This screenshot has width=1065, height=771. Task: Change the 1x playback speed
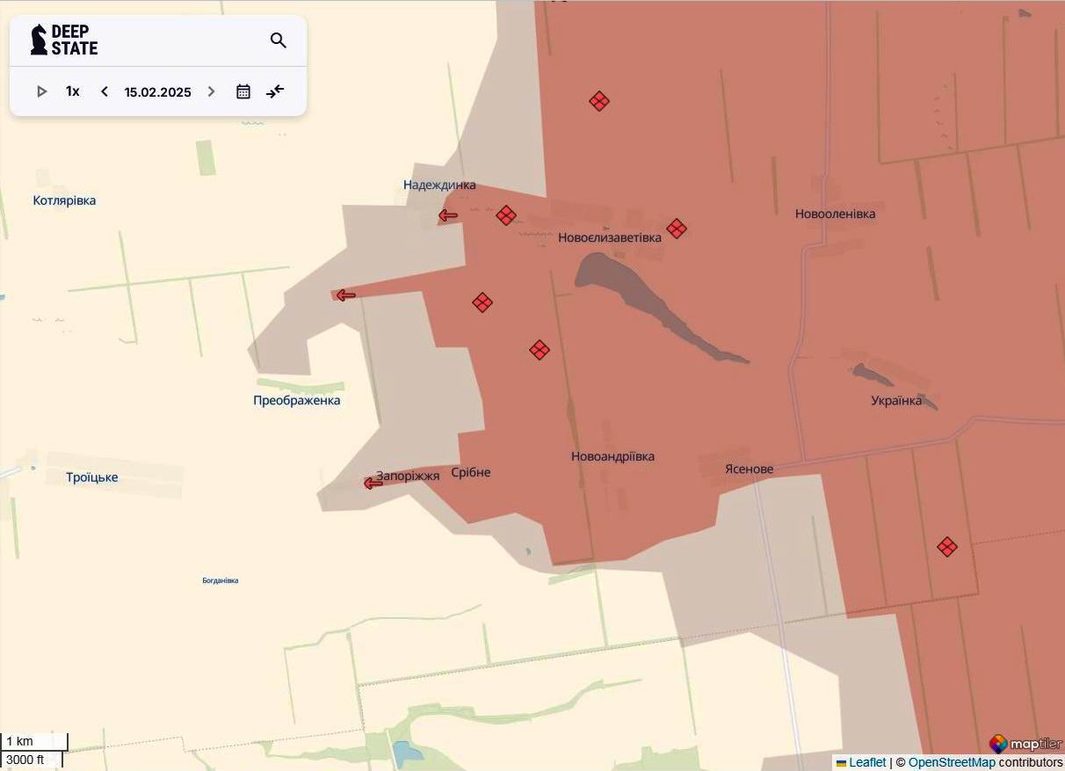click(72, 91)
